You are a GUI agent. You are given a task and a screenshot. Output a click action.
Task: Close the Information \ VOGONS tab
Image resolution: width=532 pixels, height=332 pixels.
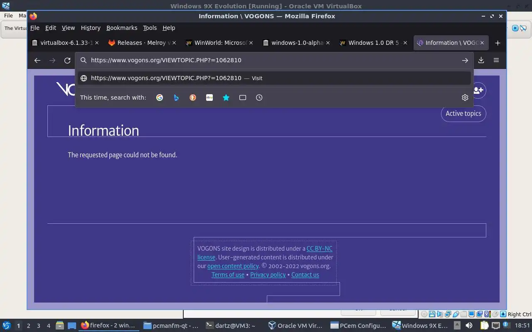point(482,43)
